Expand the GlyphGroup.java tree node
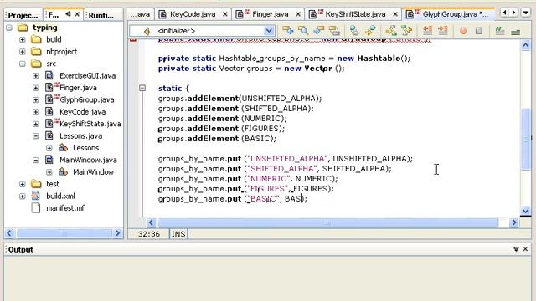This screenshot has width=536, height=301. tap(36, 99)
